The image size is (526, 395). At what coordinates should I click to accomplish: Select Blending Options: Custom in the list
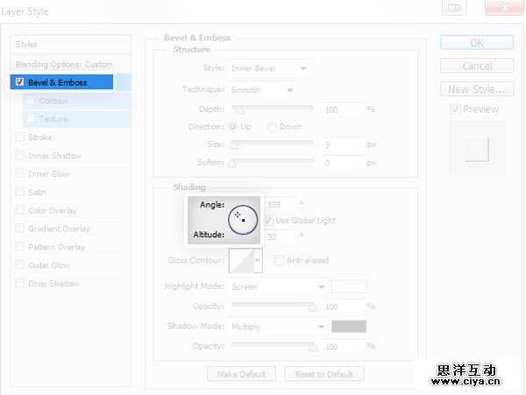tap(64, 65)
